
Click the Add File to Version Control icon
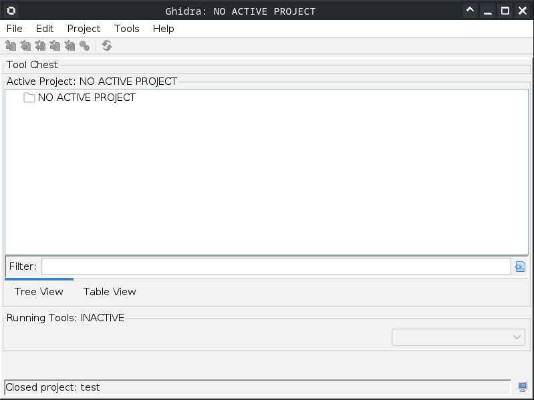click(x=11, y=45)
